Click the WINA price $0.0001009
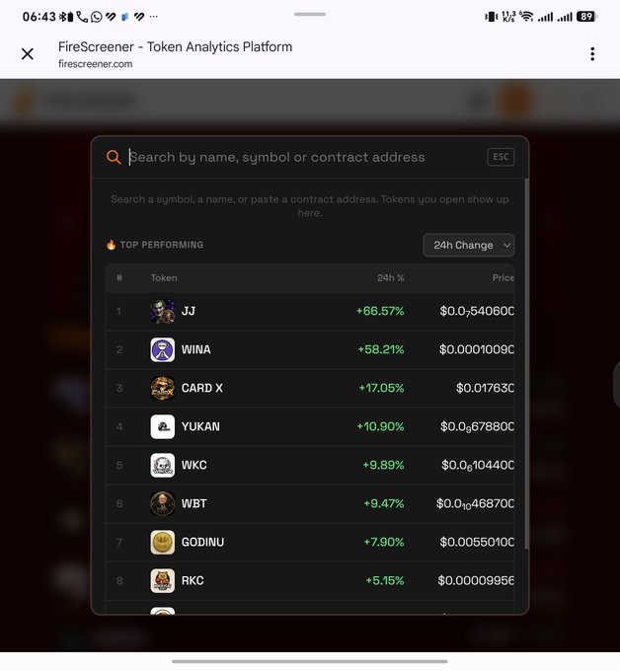620x671 pixels. pyautogui.click(x=477, y=349)
